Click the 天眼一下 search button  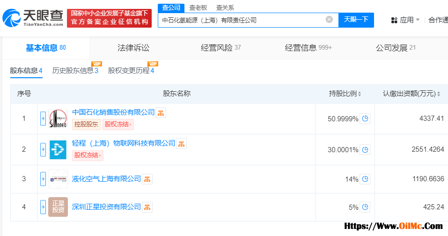tap(356, 20)
